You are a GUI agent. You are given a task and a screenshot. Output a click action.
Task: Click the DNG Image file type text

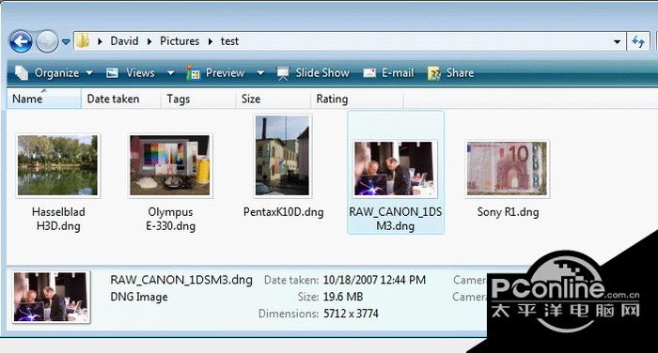[x=139, y=298]
